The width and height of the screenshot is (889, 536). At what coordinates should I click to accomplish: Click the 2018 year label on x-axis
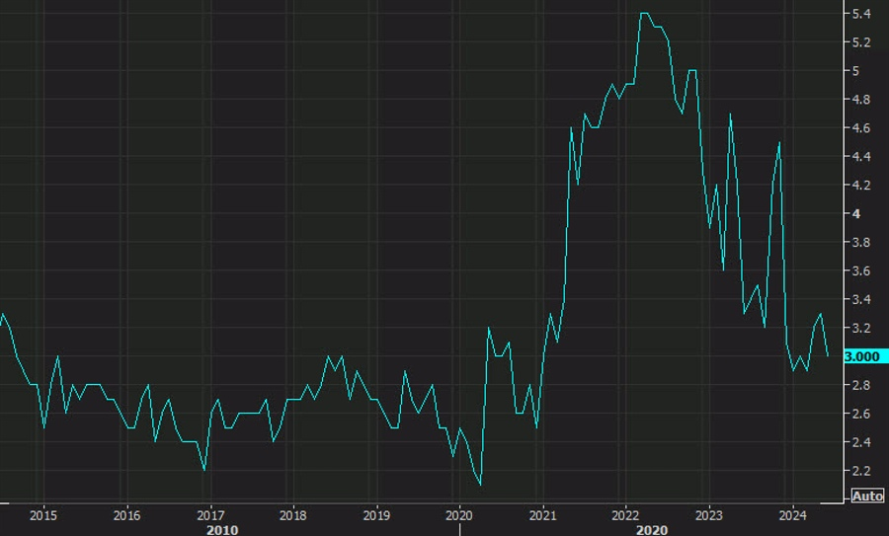(293, 515)
